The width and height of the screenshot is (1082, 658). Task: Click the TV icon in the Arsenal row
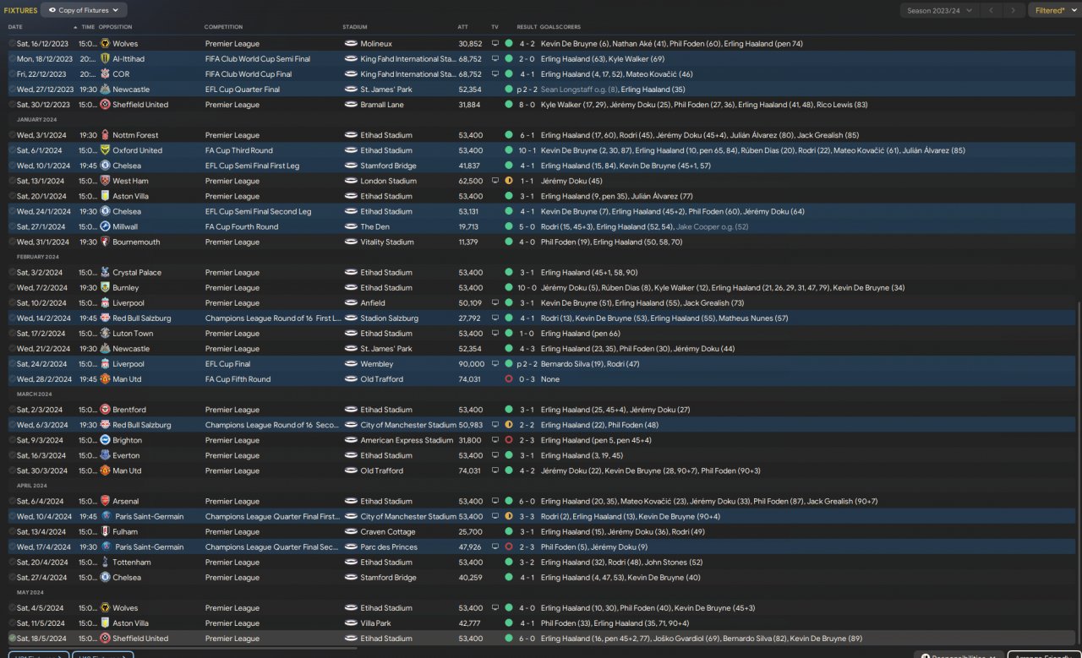point(495,501)
